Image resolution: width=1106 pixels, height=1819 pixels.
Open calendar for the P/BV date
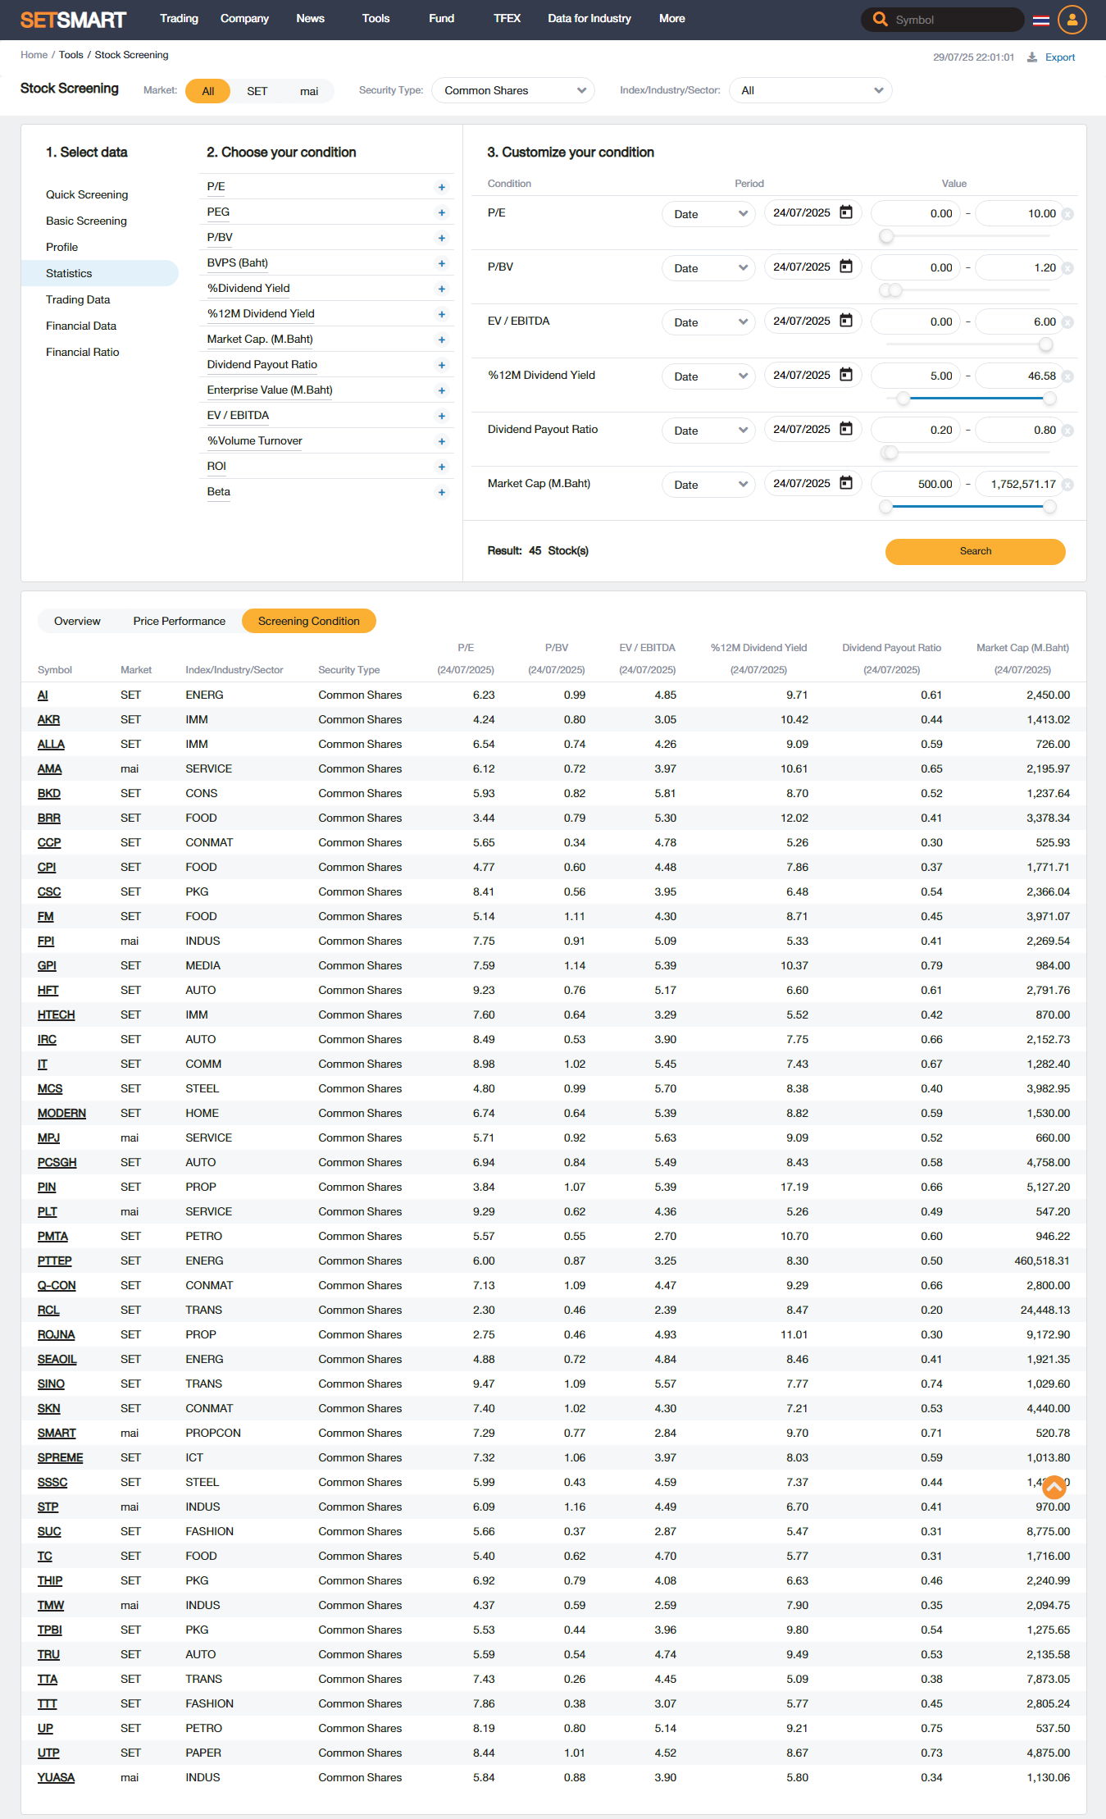click(x=846, y=267)
